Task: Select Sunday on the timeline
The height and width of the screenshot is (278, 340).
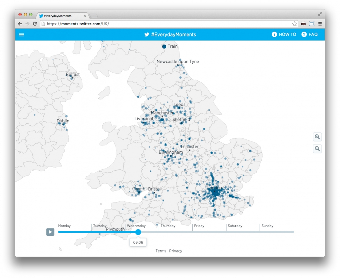Action: tap(267, 226)
